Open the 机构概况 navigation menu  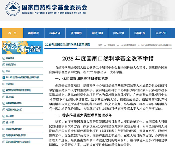(x=33, y=33)
